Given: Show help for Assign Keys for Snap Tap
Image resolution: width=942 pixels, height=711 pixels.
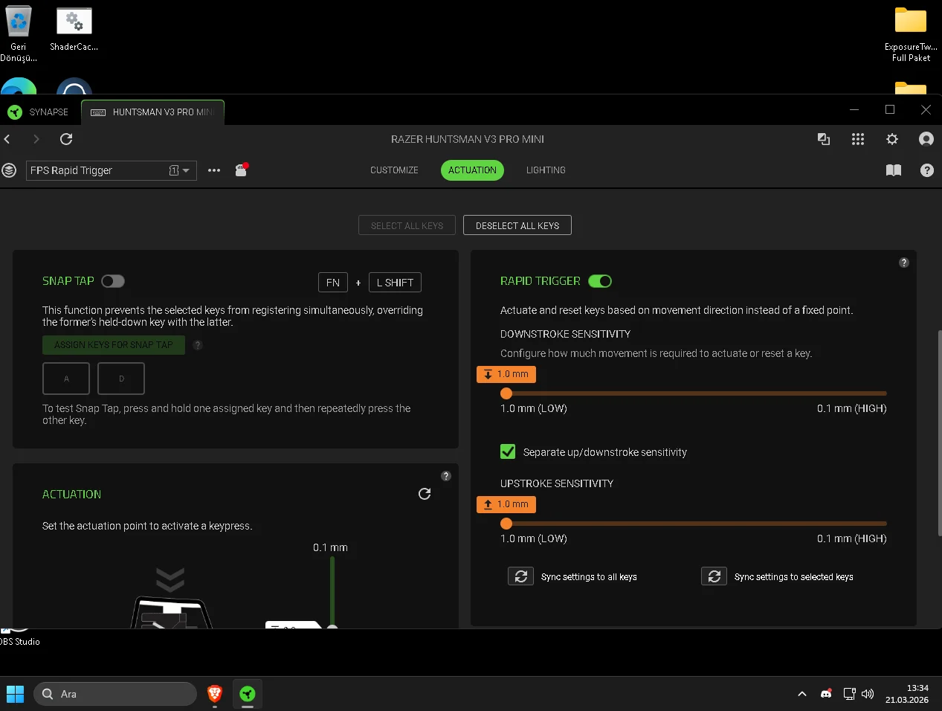Looking at the screenshot, I should click(198, 345).
